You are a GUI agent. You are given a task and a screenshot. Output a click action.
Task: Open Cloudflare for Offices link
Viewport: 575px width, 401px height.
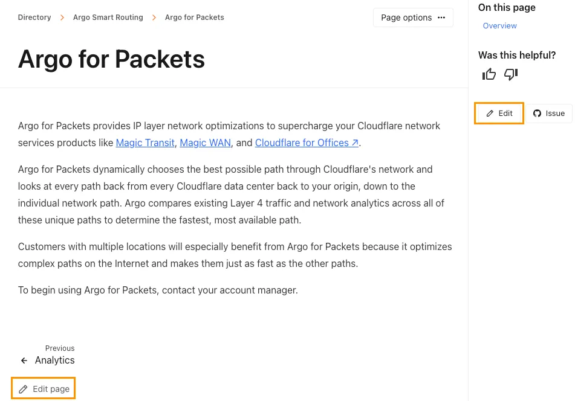(x=302, y=143)
